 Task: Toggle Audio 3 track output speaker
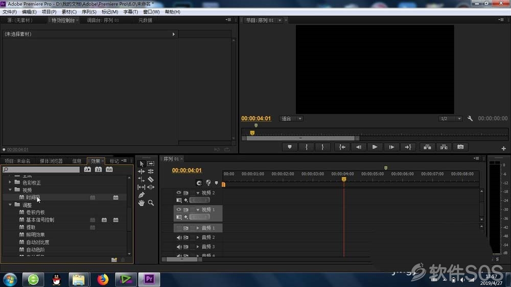click(x=179, y=247)
